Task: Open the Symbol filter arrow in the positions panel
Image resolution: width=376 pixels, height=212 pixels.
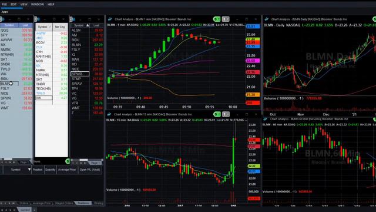Action: coord(29,170)
